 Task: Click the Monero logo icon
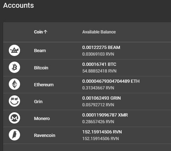(14, 118)
